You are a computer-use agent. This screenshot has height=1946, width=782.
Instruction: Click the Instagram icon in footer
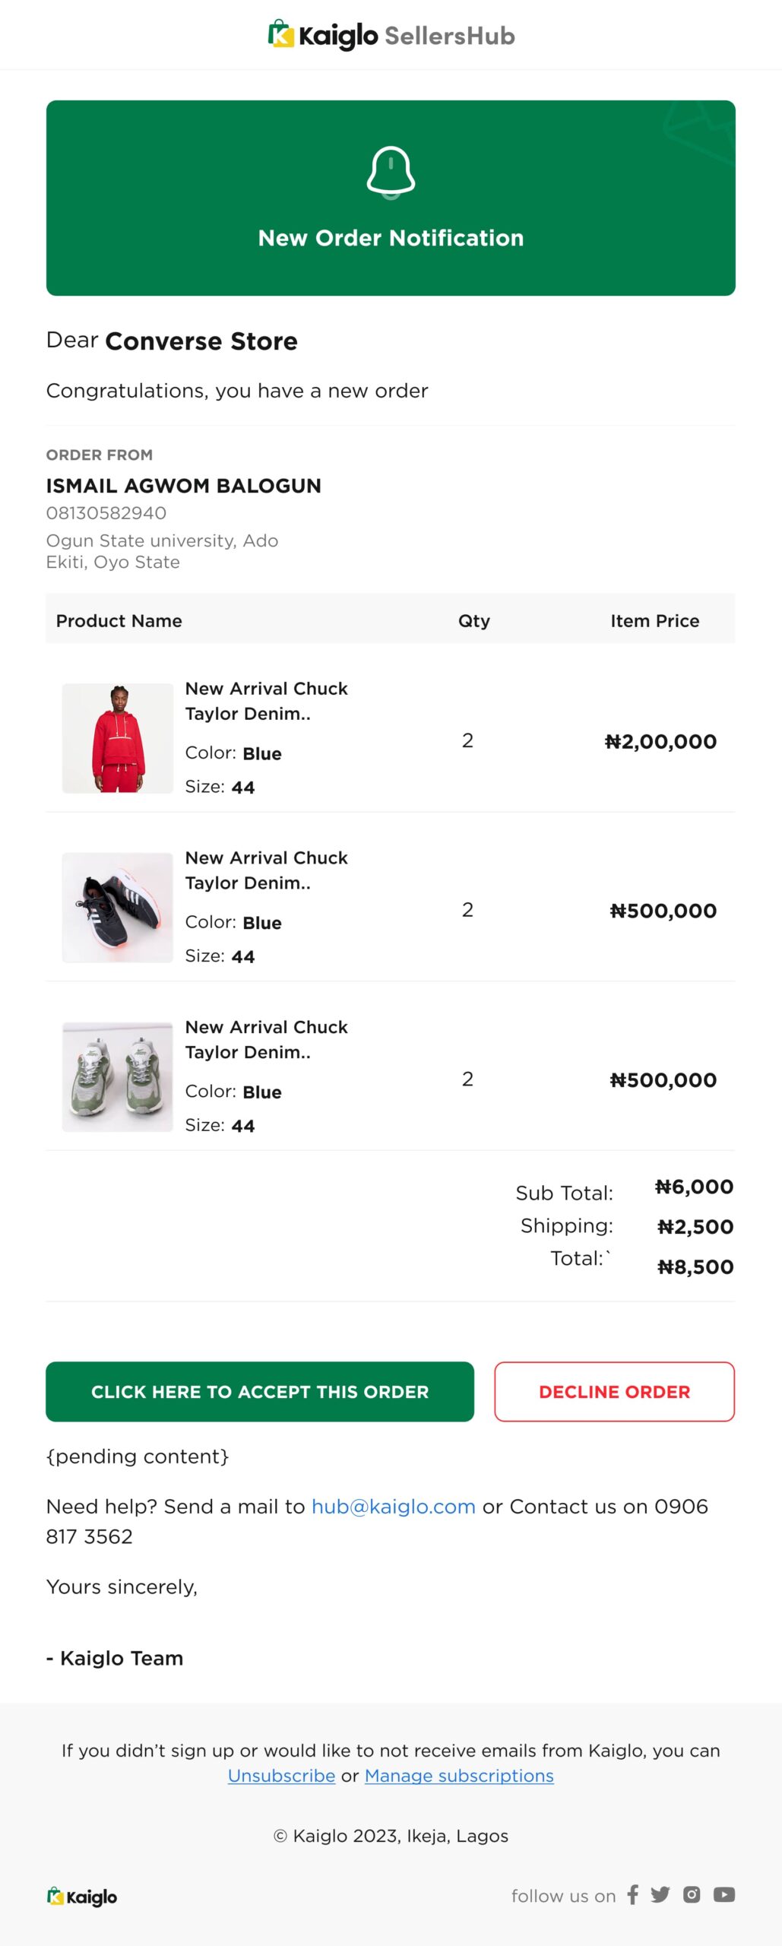(x=692, y=1894)
